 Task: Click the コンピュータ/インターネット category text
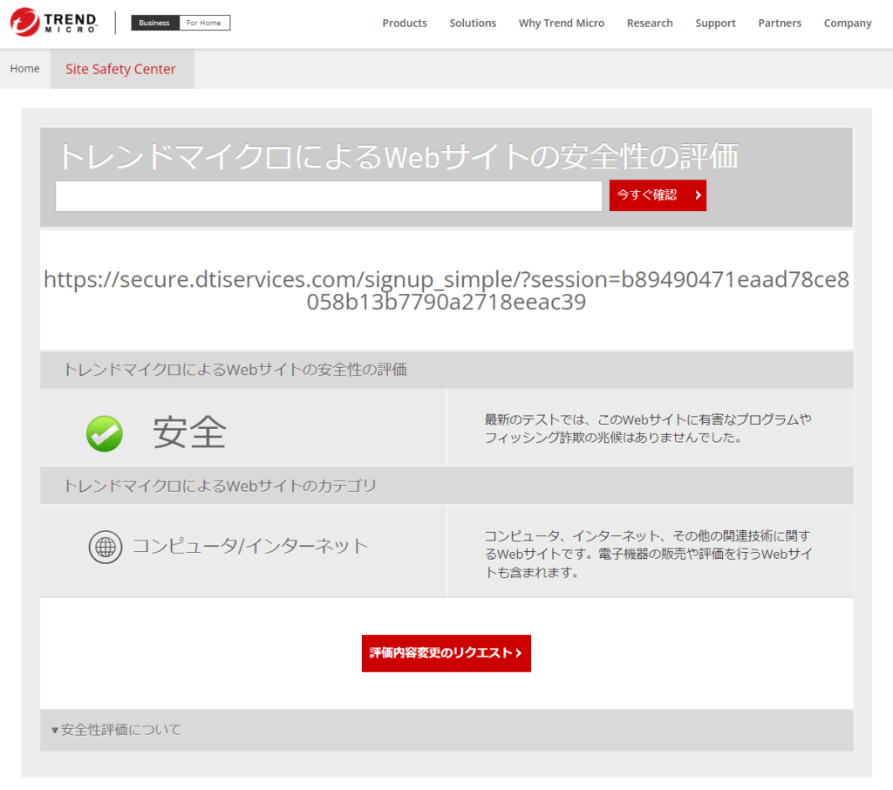pos(250,546)
